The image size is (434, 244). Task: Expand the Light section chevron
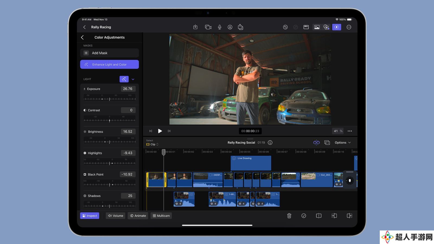click(133, 79)
